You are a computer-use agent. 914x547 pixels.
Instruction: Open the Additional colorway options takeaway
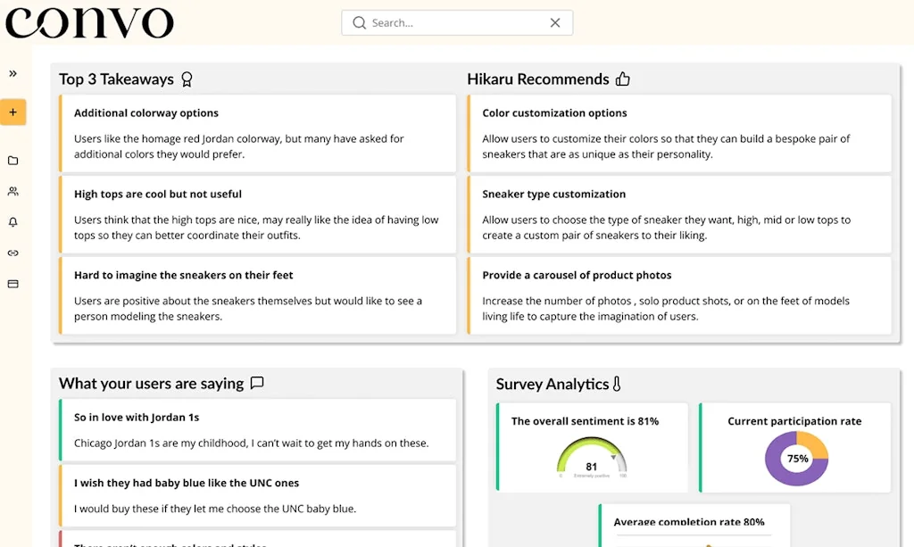click(x=257, y=133)
